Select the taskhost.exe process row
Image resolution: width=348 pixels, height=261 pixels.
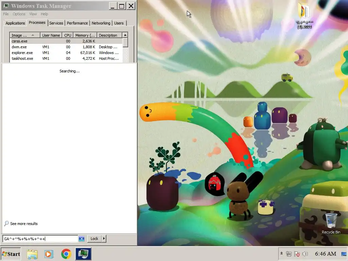(x=66, y=58)
